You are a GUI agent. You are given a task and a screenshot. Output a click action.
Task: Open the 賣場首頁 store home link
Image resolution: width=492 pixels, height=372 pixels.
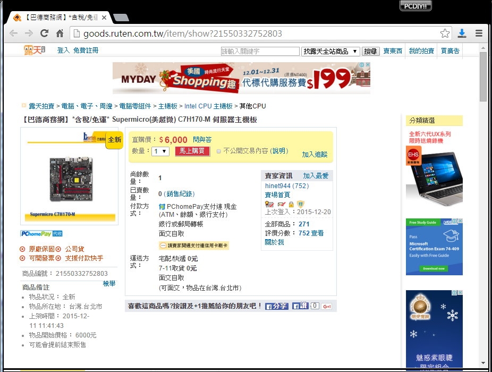coord(277,195)
